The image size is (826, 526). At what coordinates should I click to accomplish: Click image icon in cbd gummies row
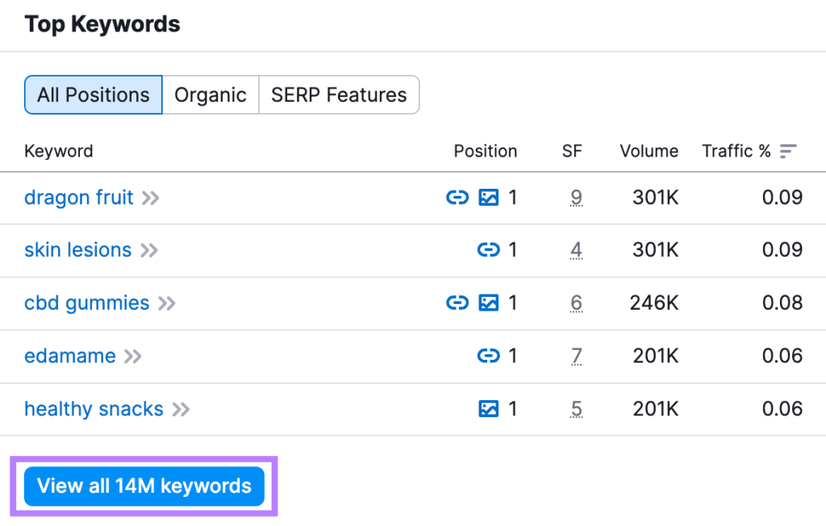tap(489, 303)
